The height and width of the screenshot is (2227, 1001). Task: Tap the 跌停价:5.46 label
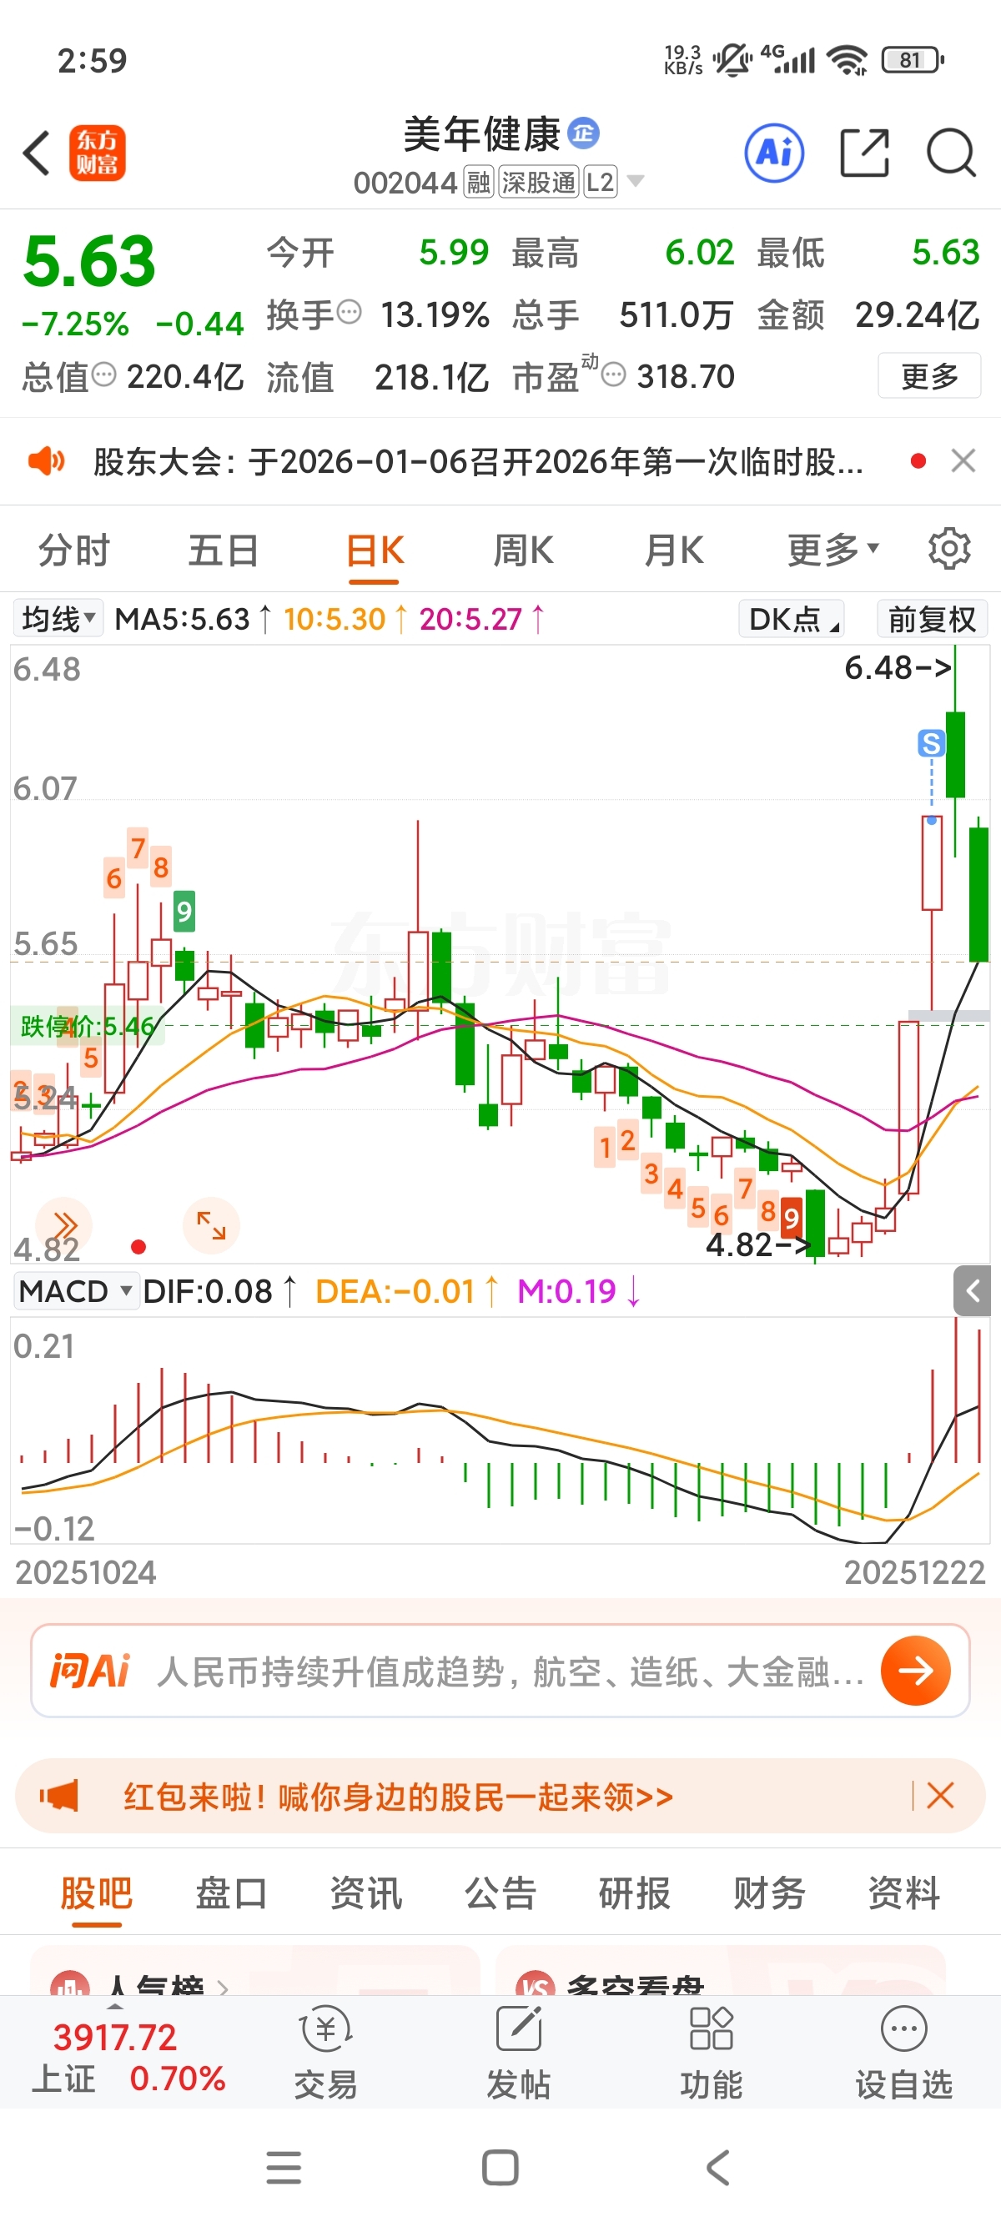[88, 1025]
